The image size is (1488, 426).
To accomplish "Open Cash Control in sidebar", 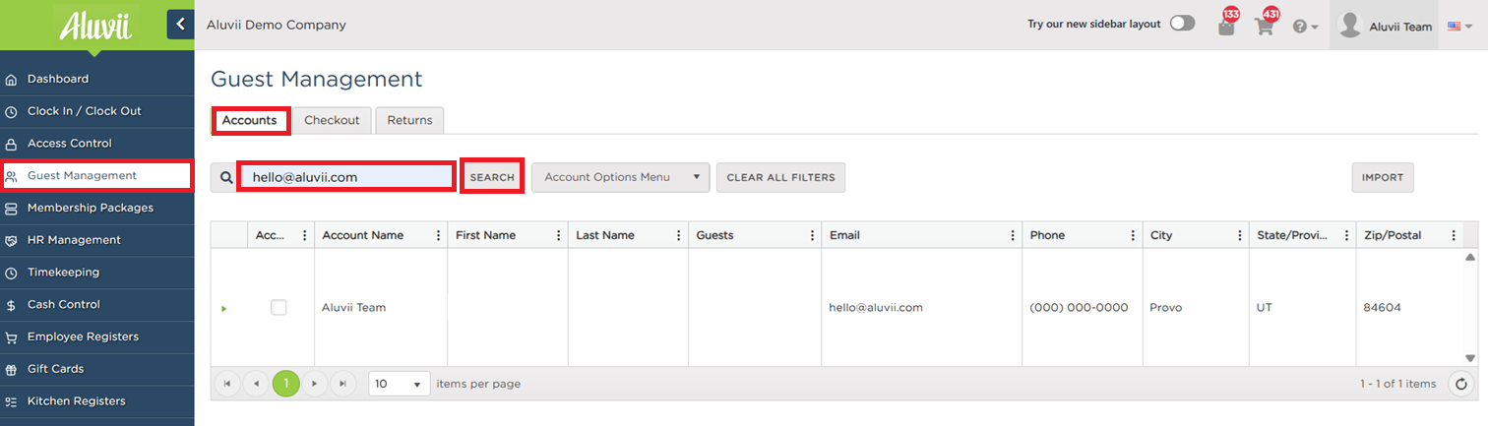I will pos(96,305).
